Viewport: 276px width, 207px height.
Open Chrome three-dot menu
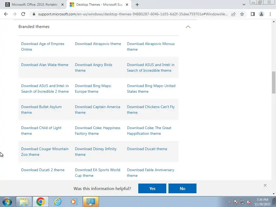[270, 14]
